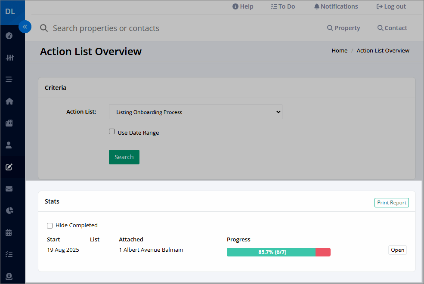The image size is (424, 284).
Task: Enable the Use Date Range checkbox
Action: click(111, 132)
